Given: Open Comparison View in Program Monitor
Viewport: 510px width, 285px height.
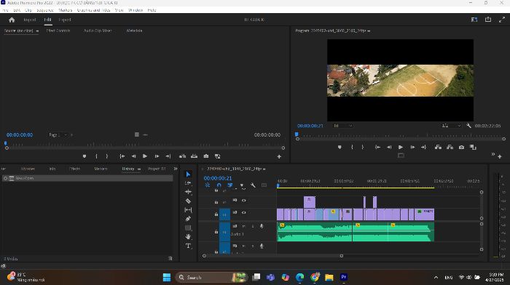Looking at the screenshot, I should (x=473, y=147).
